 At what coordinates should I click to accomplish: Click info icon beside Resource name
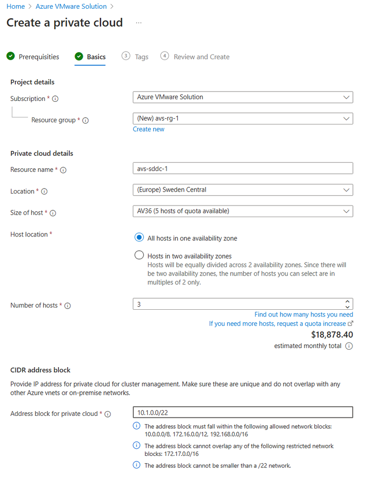(x=63, y=170)
